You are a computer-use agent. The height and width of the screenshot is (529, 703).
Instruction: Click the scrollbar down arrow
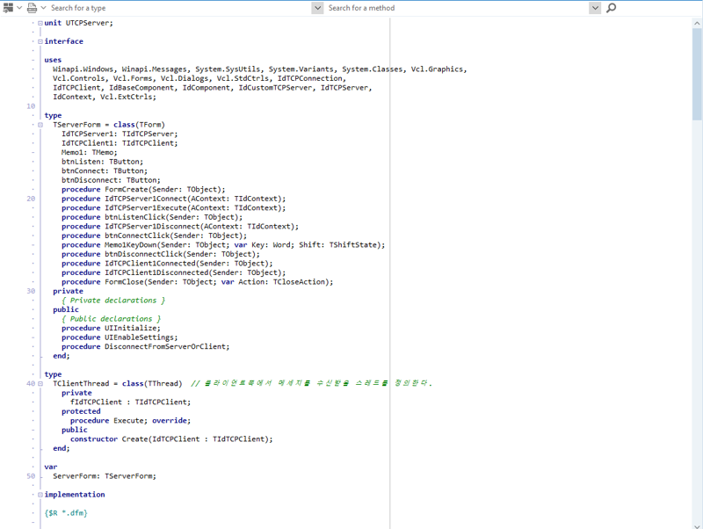697,525
